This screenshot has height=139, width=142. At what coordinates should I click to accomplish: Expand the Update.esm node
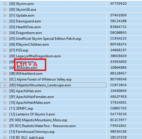point(5,15)
